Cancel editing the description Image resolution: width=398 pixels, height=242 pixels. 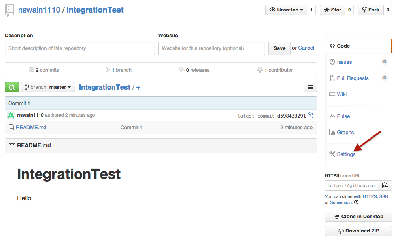click(x=306, y=48)
